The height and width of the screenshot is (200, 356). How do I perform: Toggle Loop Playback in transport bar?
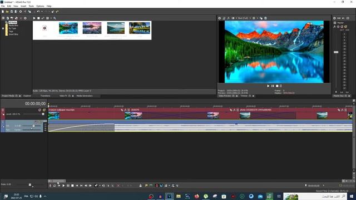[x=55, y=186]
